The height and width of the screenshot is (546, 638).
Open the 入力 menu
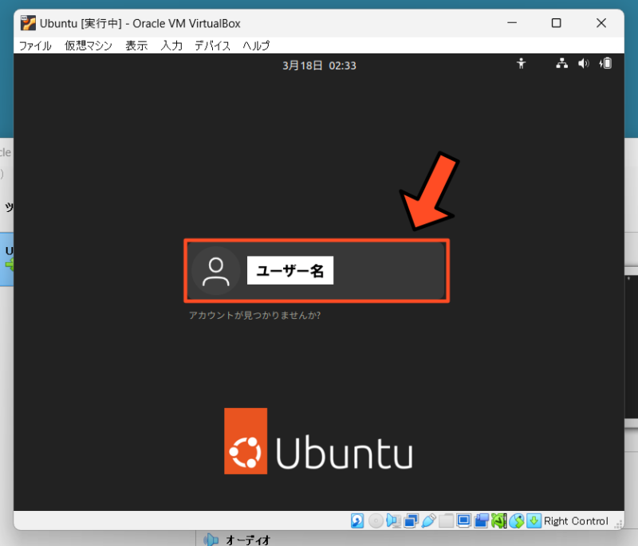171,45
